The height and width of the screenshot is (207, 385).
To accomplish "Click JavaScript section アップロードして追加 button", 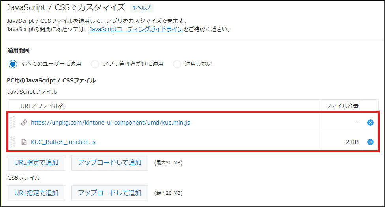I will click(110, 162).
